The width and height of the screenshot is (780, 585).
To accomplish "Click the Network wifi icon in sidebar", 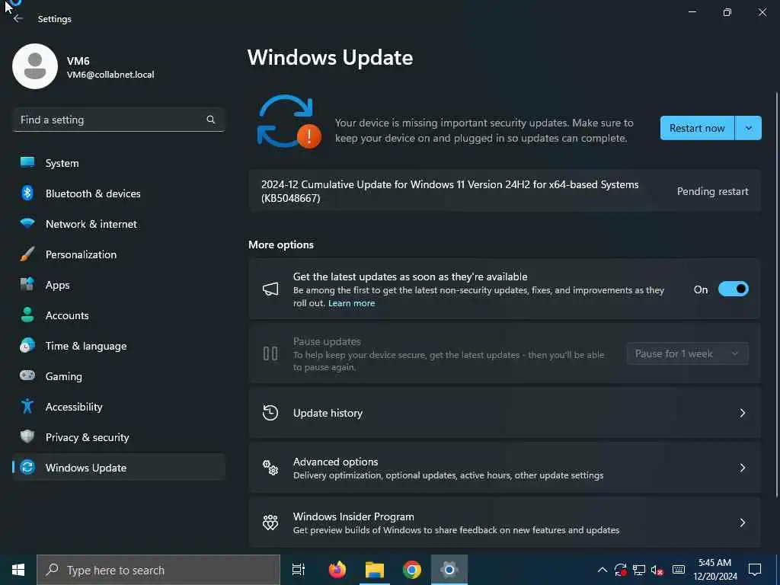I will 27,223.
